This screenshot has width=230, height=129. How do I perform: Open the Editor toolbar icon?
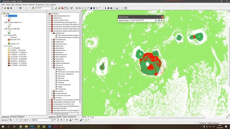tap(56, 8)
